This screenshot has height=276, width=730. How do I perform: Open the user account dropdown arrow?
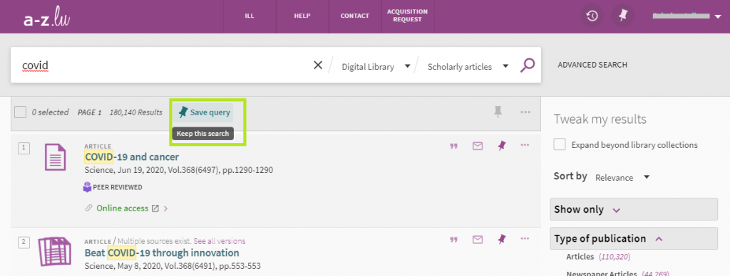point(717,17)
